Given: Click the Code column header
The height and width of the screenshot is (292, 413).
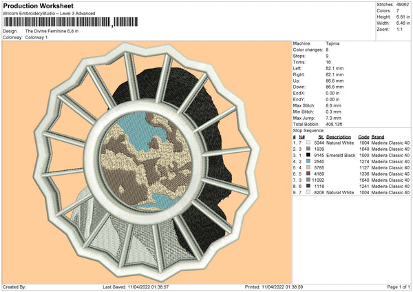Looking at the screenshot, I should pos(363,137).
